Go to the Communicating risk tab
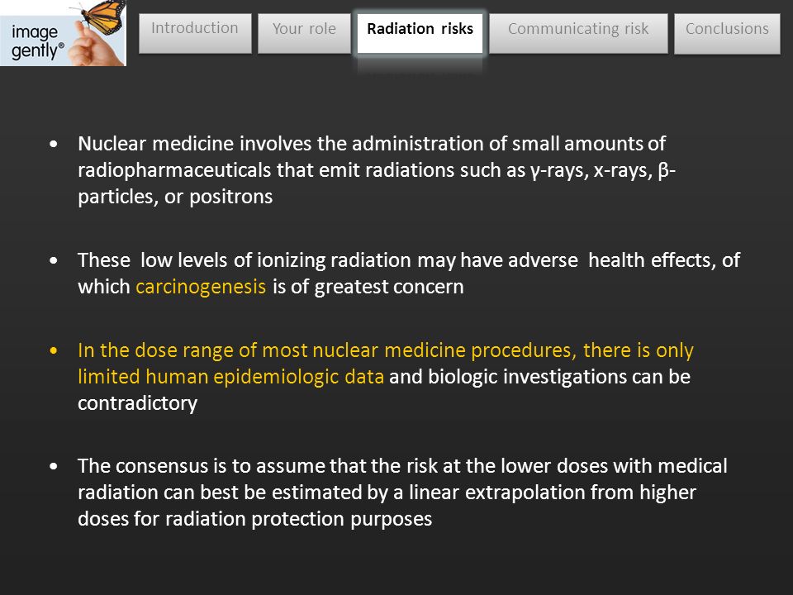 point(578,33)
